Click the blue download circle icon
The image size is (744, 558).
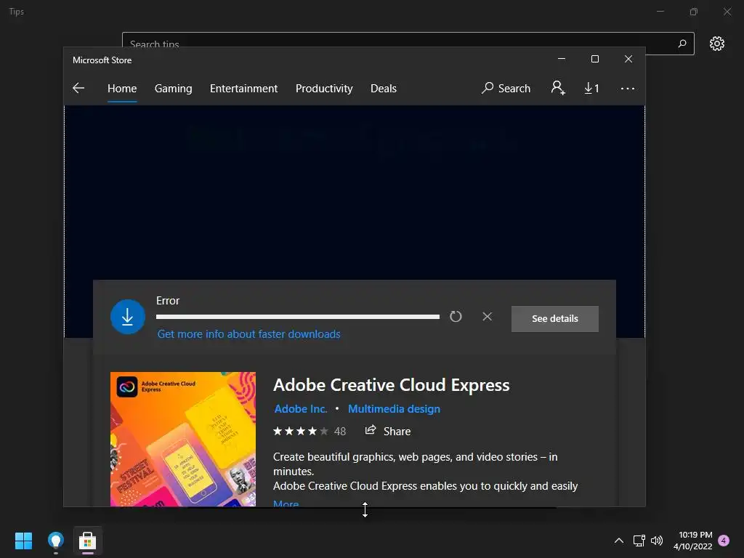128,317
